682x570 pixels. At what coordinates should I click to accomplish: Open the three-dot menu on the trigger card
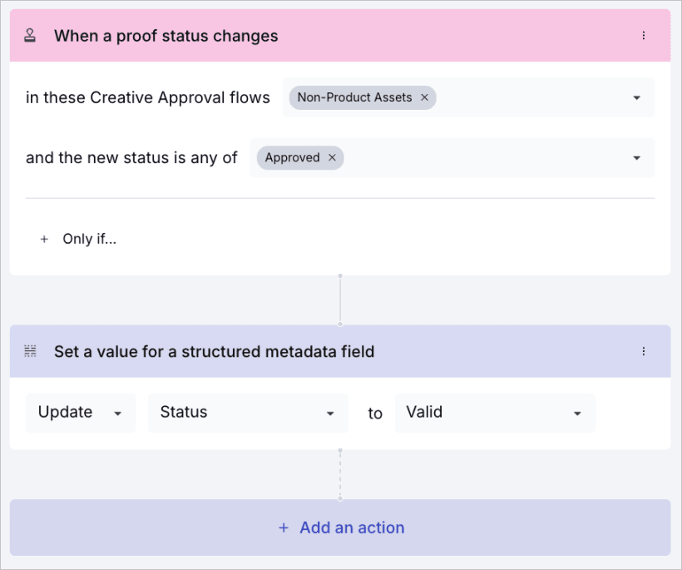click(x=644, y=35)
